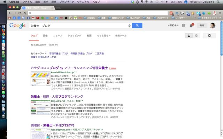Reload the page with the refresh icon
The height and width of the screenshot is (139, 223).
[x=20, y=13]
